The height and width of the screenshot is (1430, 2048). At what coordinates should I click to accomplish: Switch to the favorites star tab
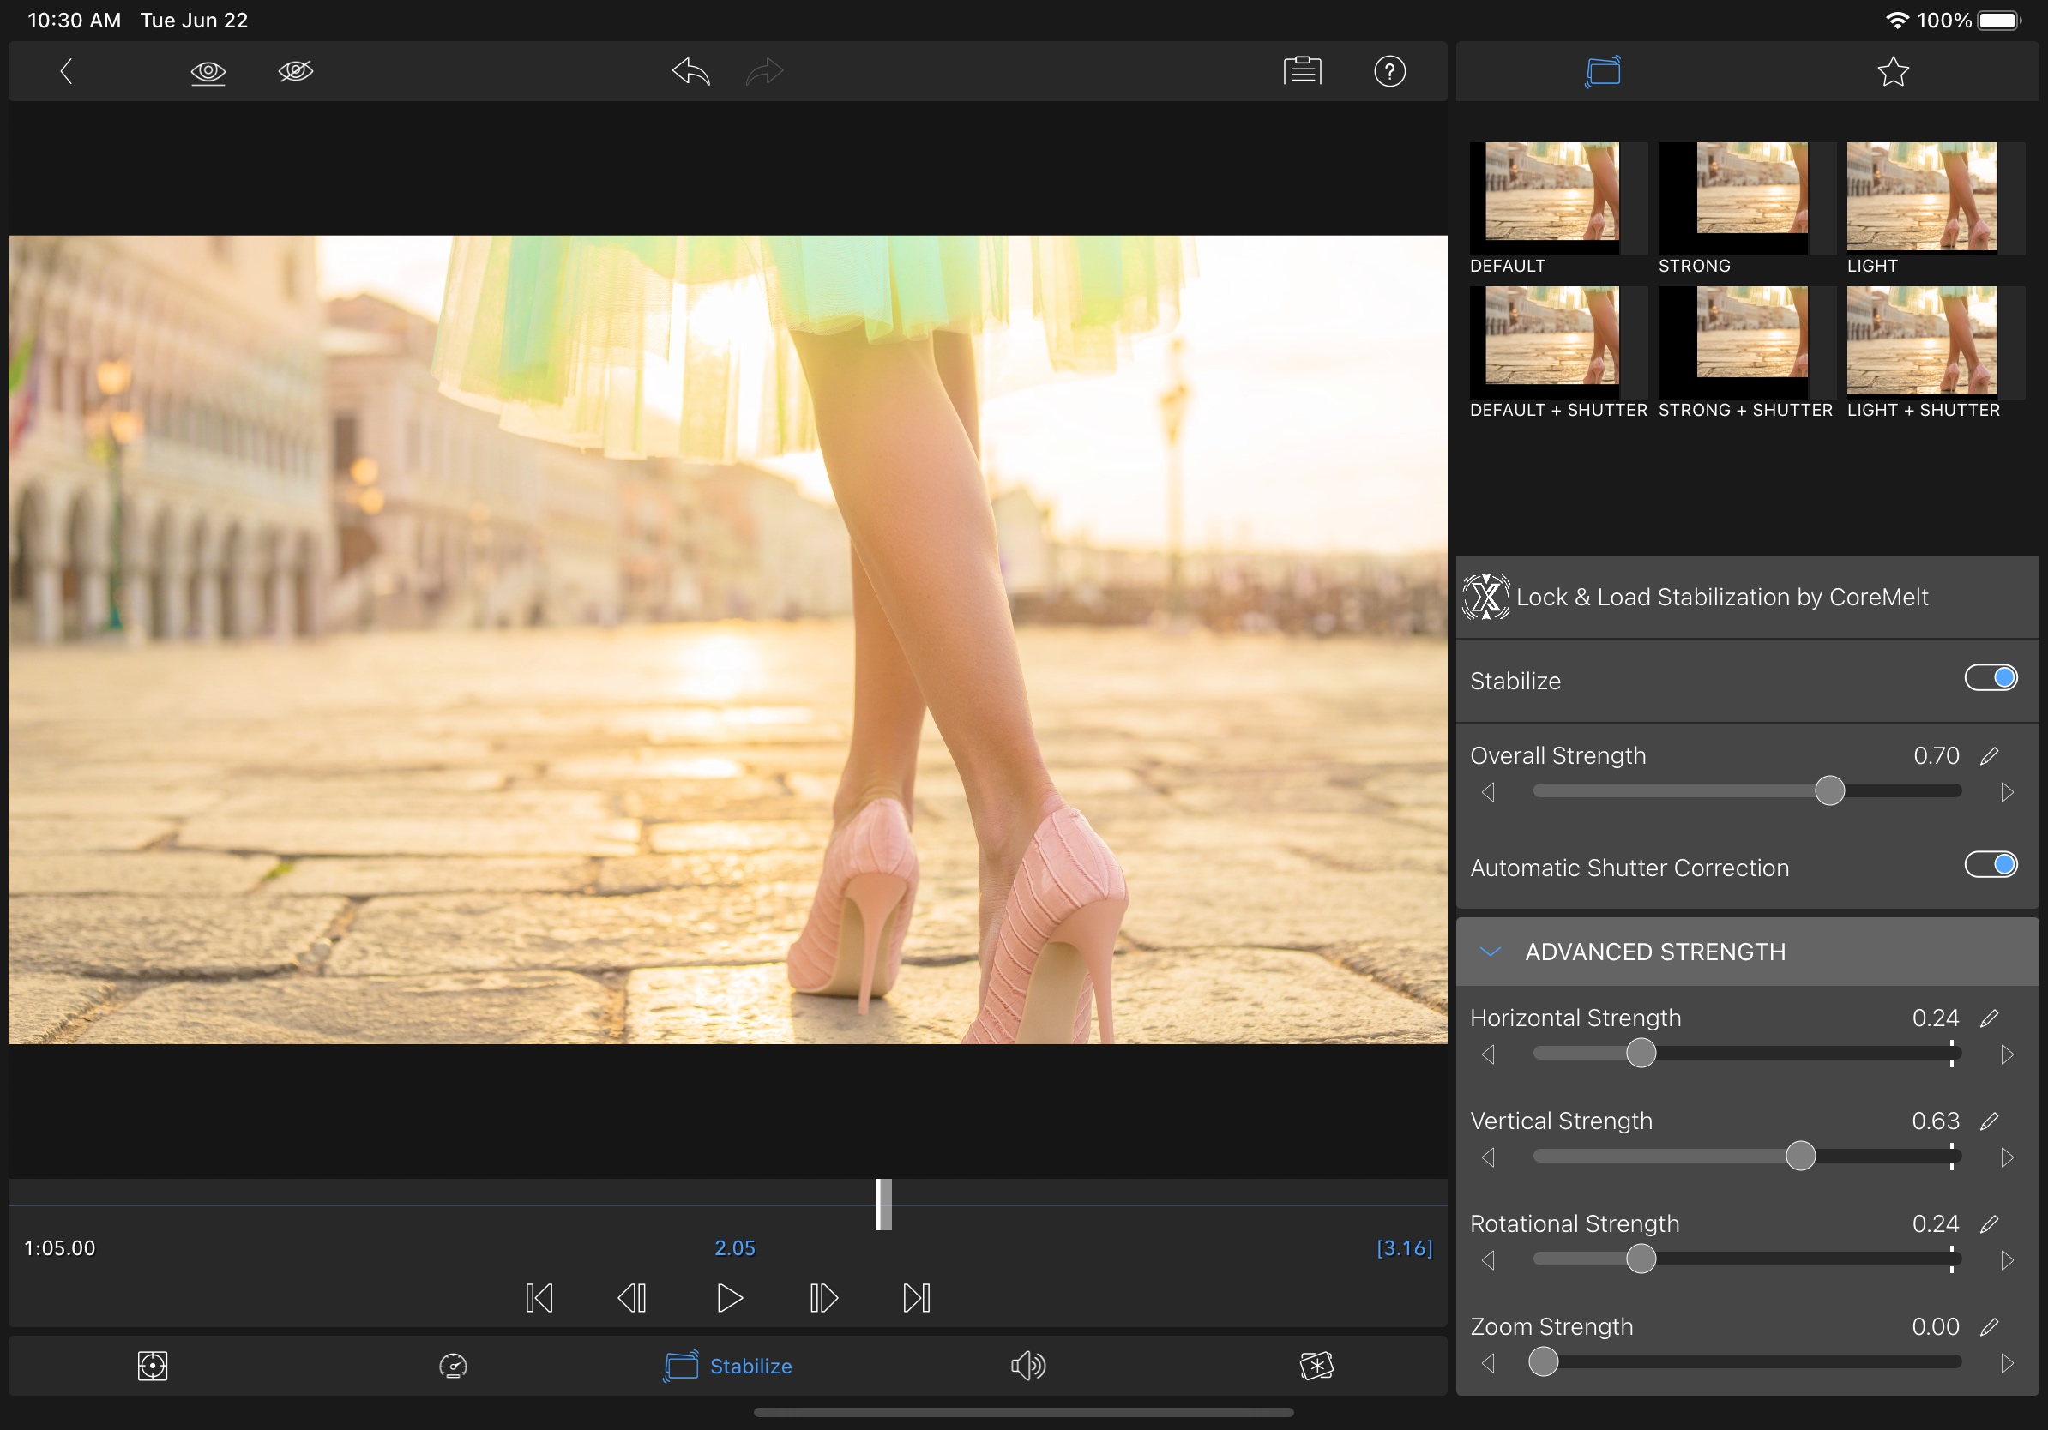coord(1892,71)
